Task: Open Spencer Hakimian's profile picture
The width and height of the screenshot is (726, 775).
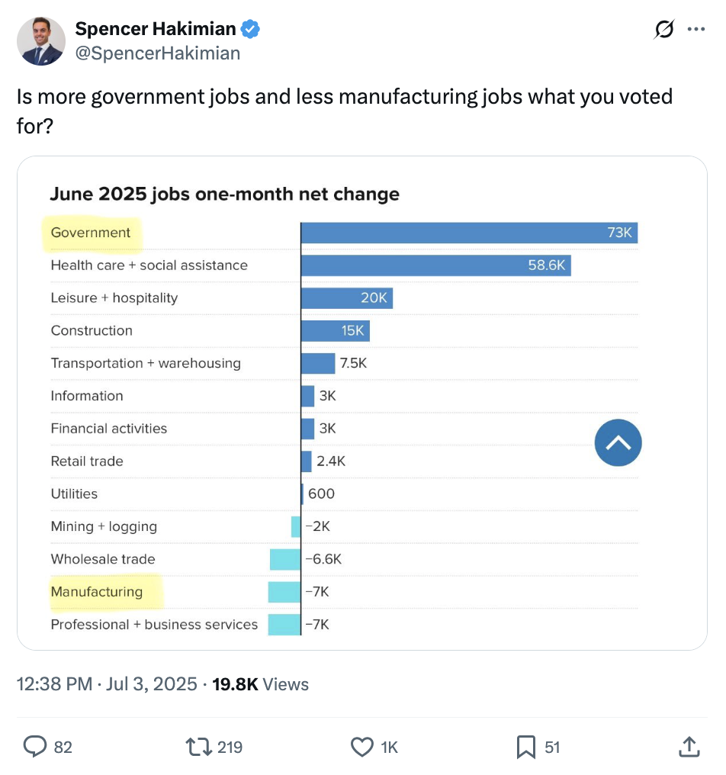Action: 41,41
